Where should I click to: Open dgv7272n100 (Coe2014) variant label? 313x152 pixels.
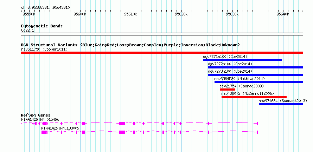click(x=230, y=64)
